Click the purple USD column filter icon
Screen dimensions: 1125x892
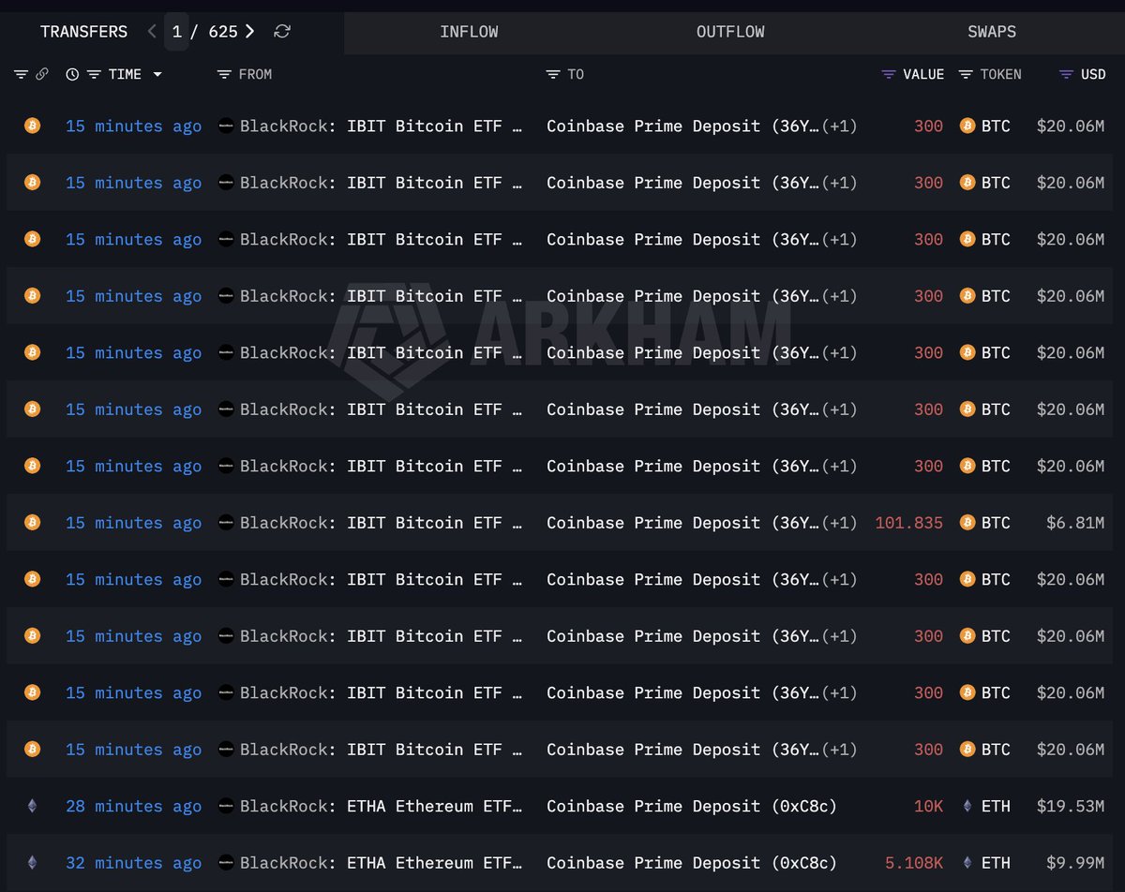click(1066, 74)
